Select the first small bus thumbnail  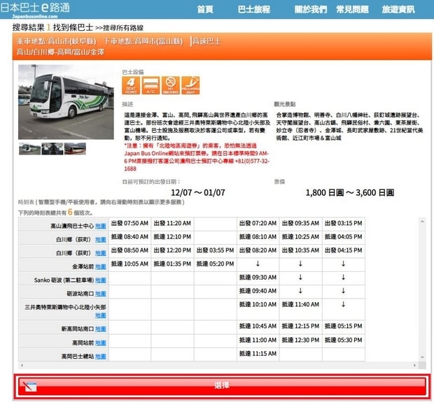(x=29, y=149)
